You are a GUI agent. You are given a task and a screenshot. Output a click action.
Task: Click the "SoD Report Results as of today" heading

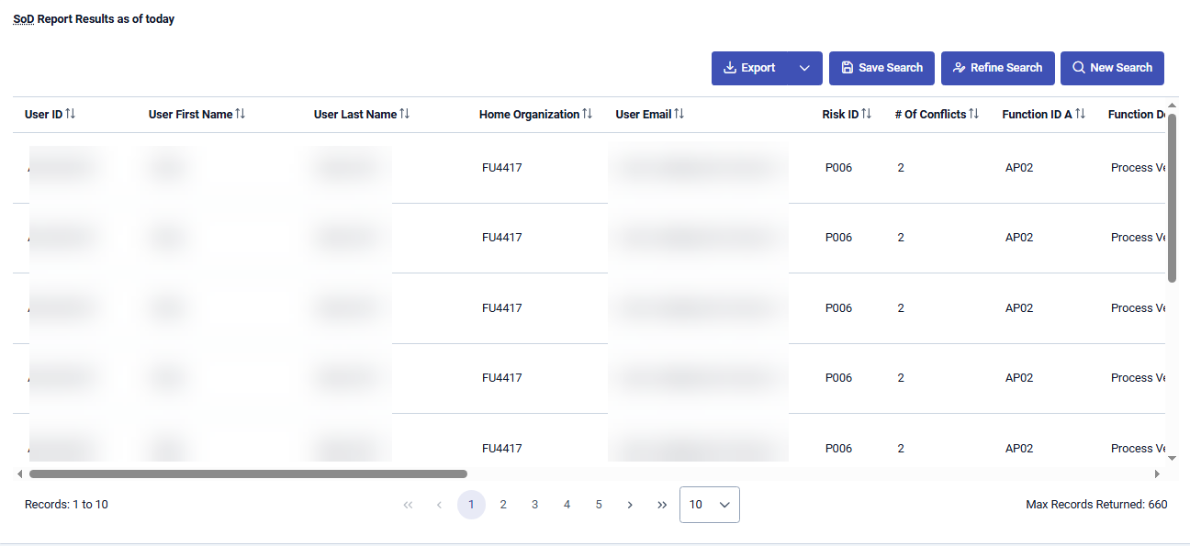pyautogui.click(x=94, y=19)
